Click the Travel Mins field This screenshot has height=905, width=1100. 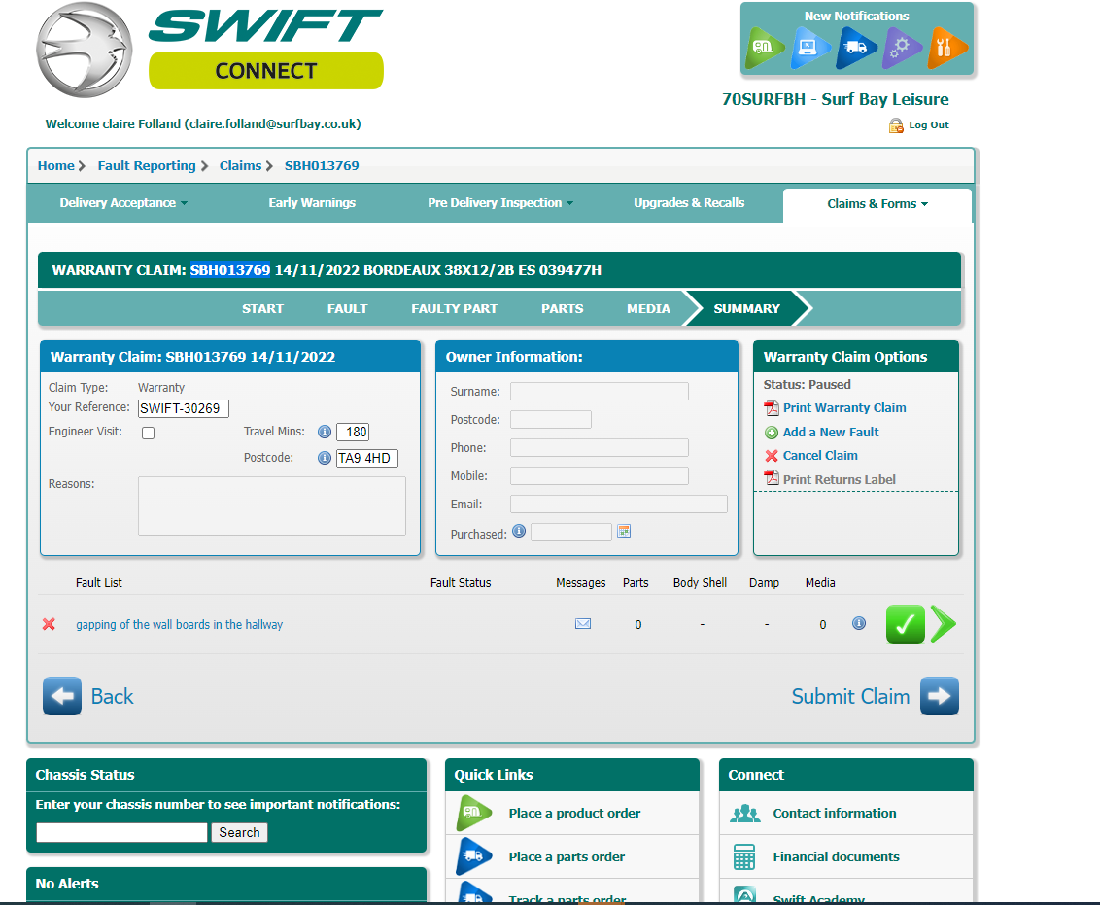pyautogui.click(x=353, y=433)
